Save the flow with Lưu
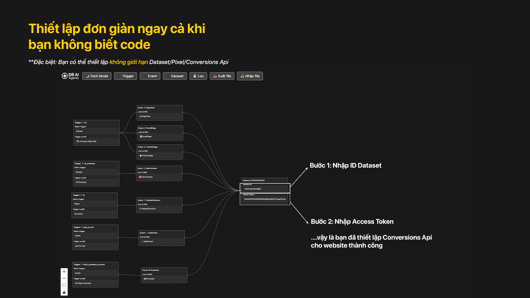The height and width of the screenshot is (298, 530). point(198,76)
